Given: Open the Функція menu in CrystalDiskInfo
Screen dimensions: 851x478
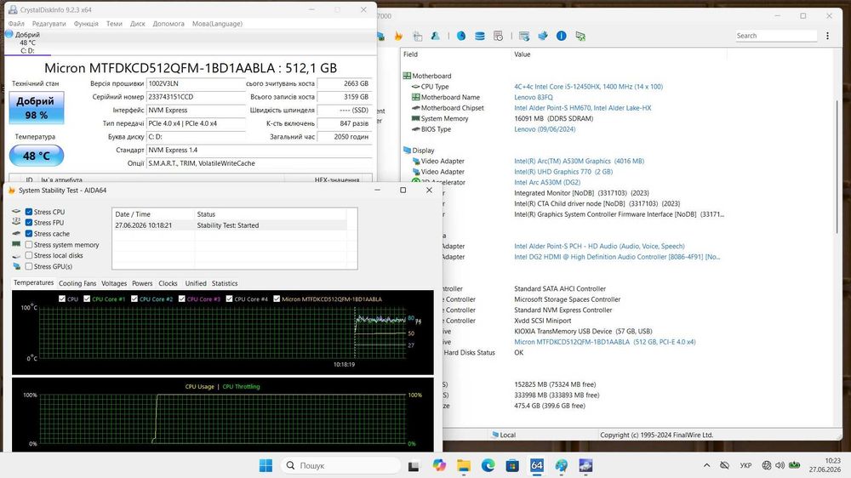Looking at the screenshot, I should tap(86, 24).
